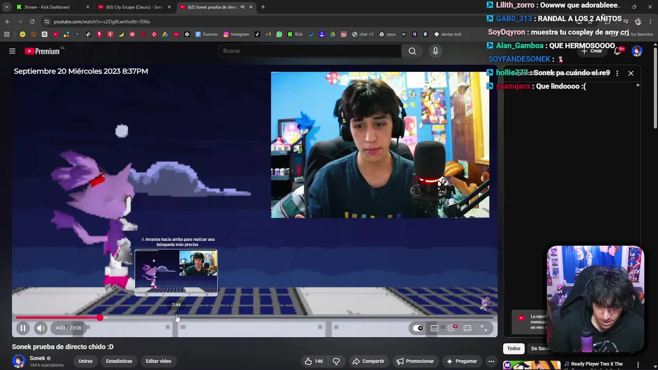Open Sonek channel avatar
The image size is (658, 370).
point(19,361)
